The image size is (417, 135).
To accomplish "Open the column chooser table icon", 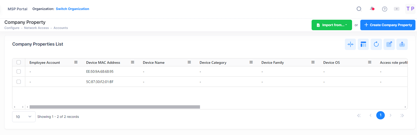I will click(x=363, y=44).
